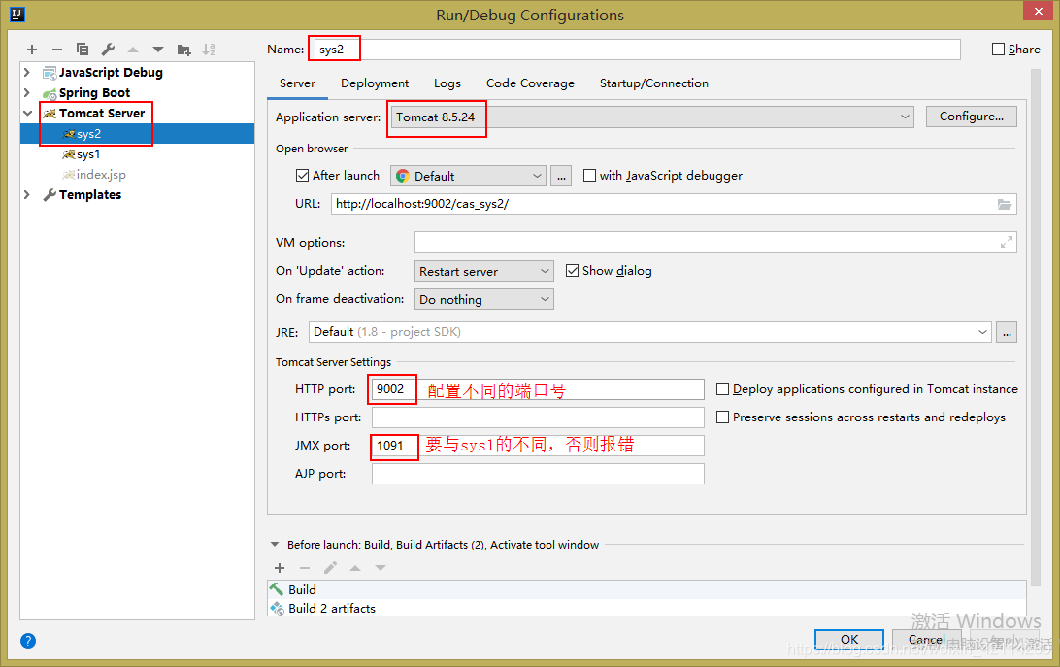
Task: Select the Build 2 artifacts row
Action: pos(646,608)
